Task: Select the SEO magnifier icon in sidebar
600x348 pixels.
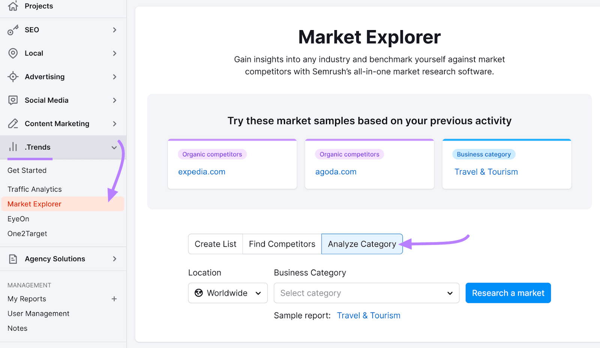Action: pos(13,30)
